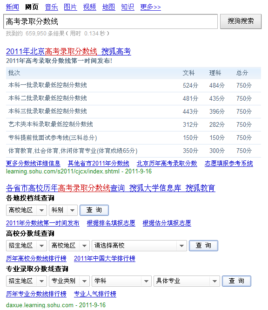Viewport: 268px width, 310px height.
Task: Click the 文科 column header
Action: (x=188, y=73)
